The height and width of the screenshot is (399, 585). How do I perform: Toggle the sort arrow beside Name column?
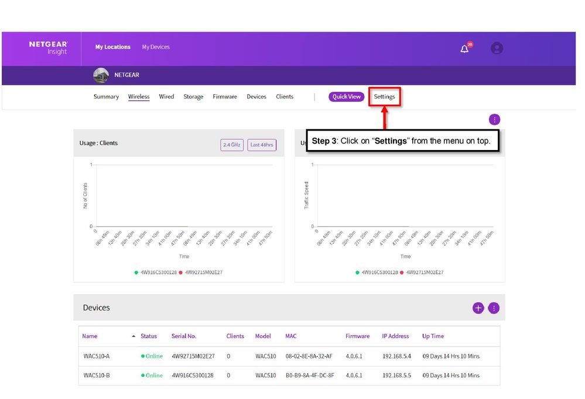point(134,336)
